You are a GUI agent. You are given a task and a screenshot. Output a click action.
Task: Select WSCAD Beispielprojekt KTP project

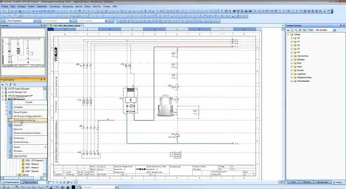click(20, 96)
